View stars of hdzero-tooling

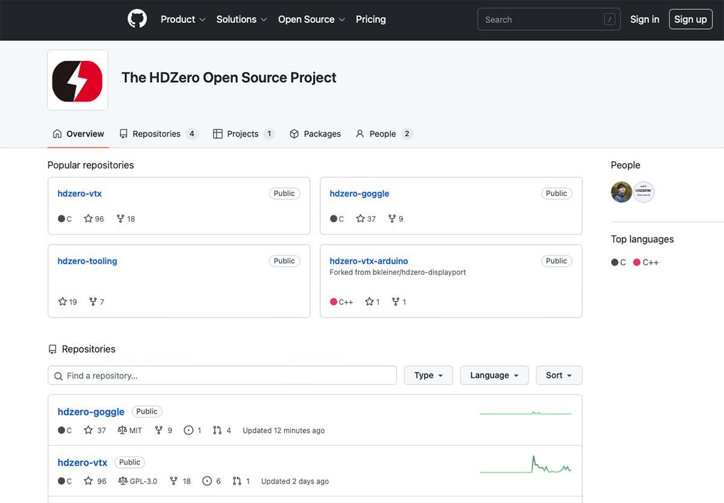click(x=68, y=302)
